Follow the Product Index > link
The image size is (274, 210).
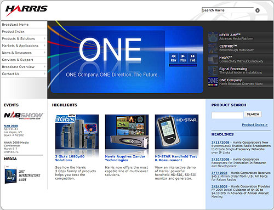point(255,124)
